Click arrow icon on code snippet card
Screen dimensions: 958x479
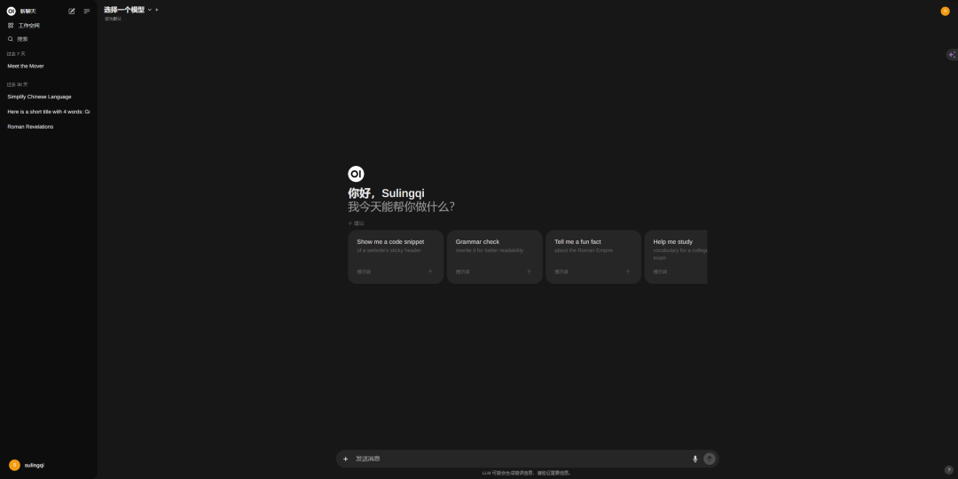430,272
